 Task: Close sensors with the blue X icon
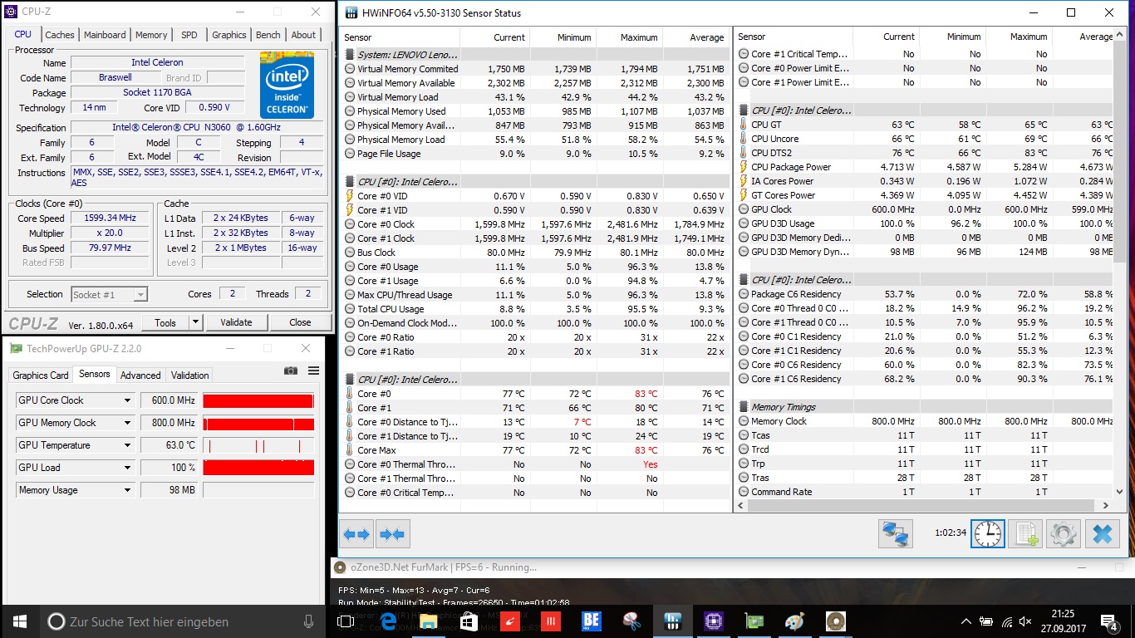tap(1102, 533)
